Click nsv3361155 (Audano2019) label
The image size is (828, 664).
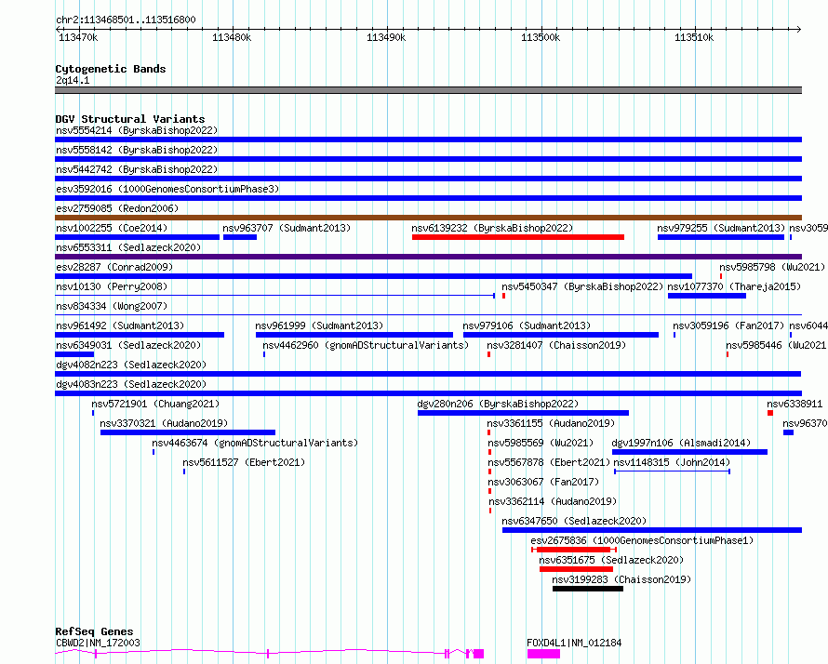(x=551, y=423)
